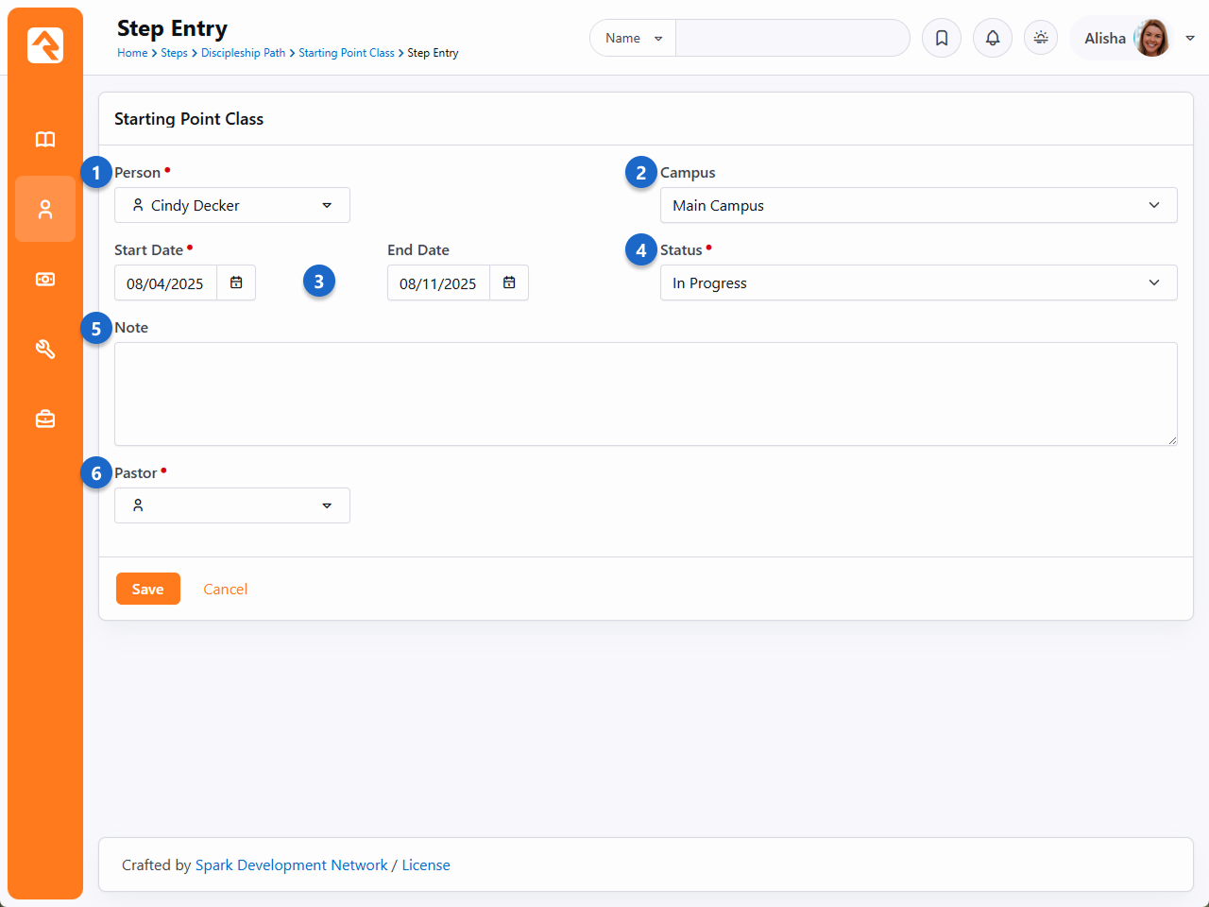1209x907 pixels.
Task: Open the briefcase admin icon in the sidebar
Action: click(x=44, y=419)
